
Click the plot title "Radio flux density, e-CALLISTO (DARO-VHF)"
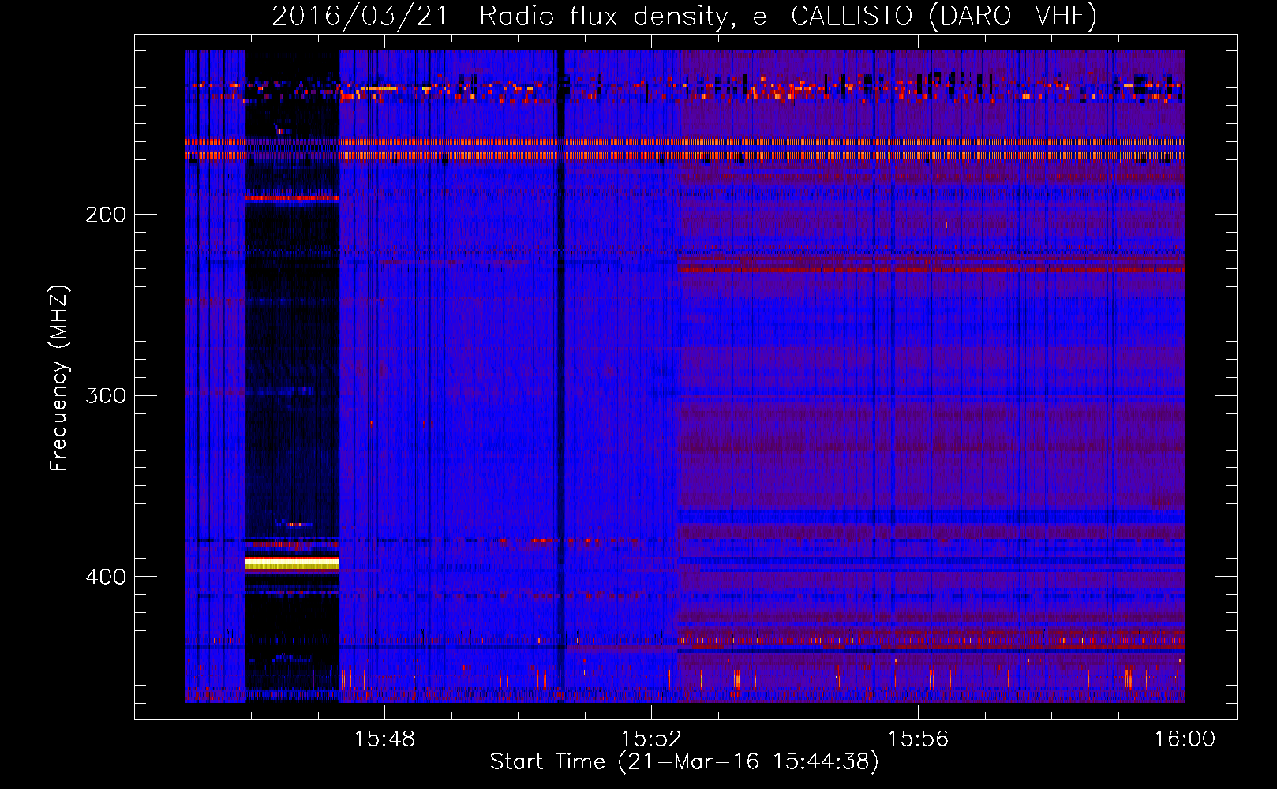[x=788, y=17]
